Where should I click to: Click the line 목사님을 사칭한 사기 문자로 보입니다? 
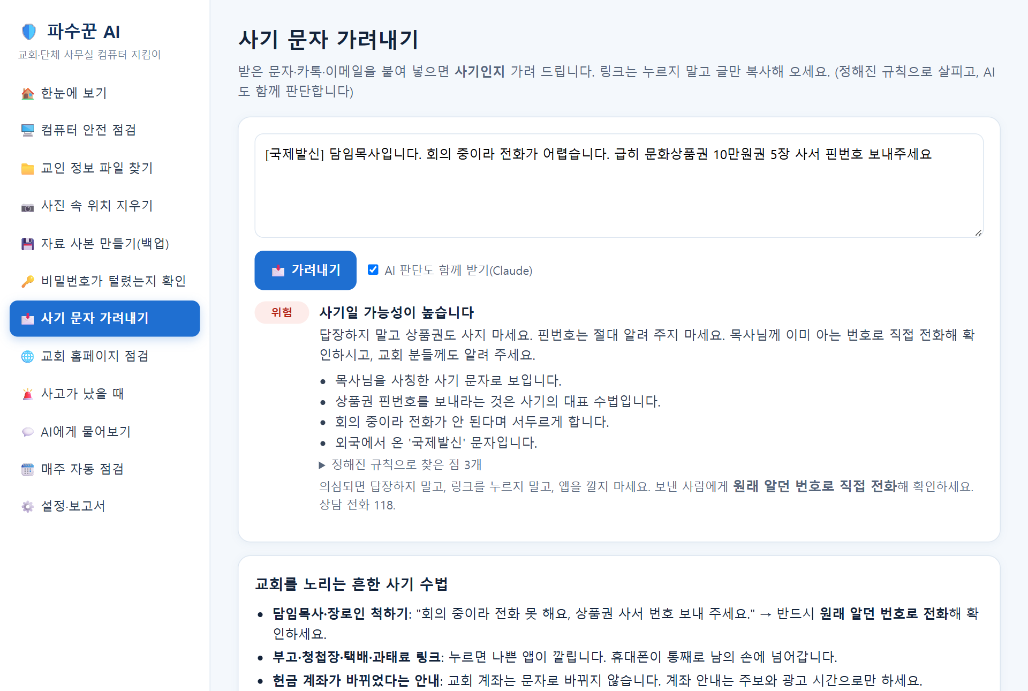(448, 381)
